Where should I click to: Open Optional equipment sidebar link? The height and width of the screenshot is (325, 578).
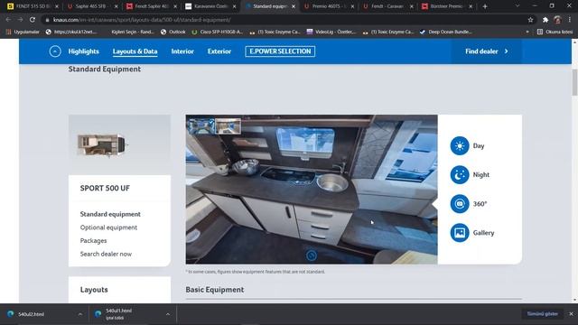[x=108, y=227]
